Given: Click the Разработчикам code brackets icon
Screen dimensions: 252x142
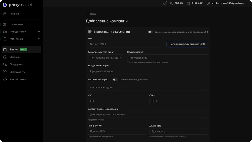Looking at the screenshot, I should (5, 80).
